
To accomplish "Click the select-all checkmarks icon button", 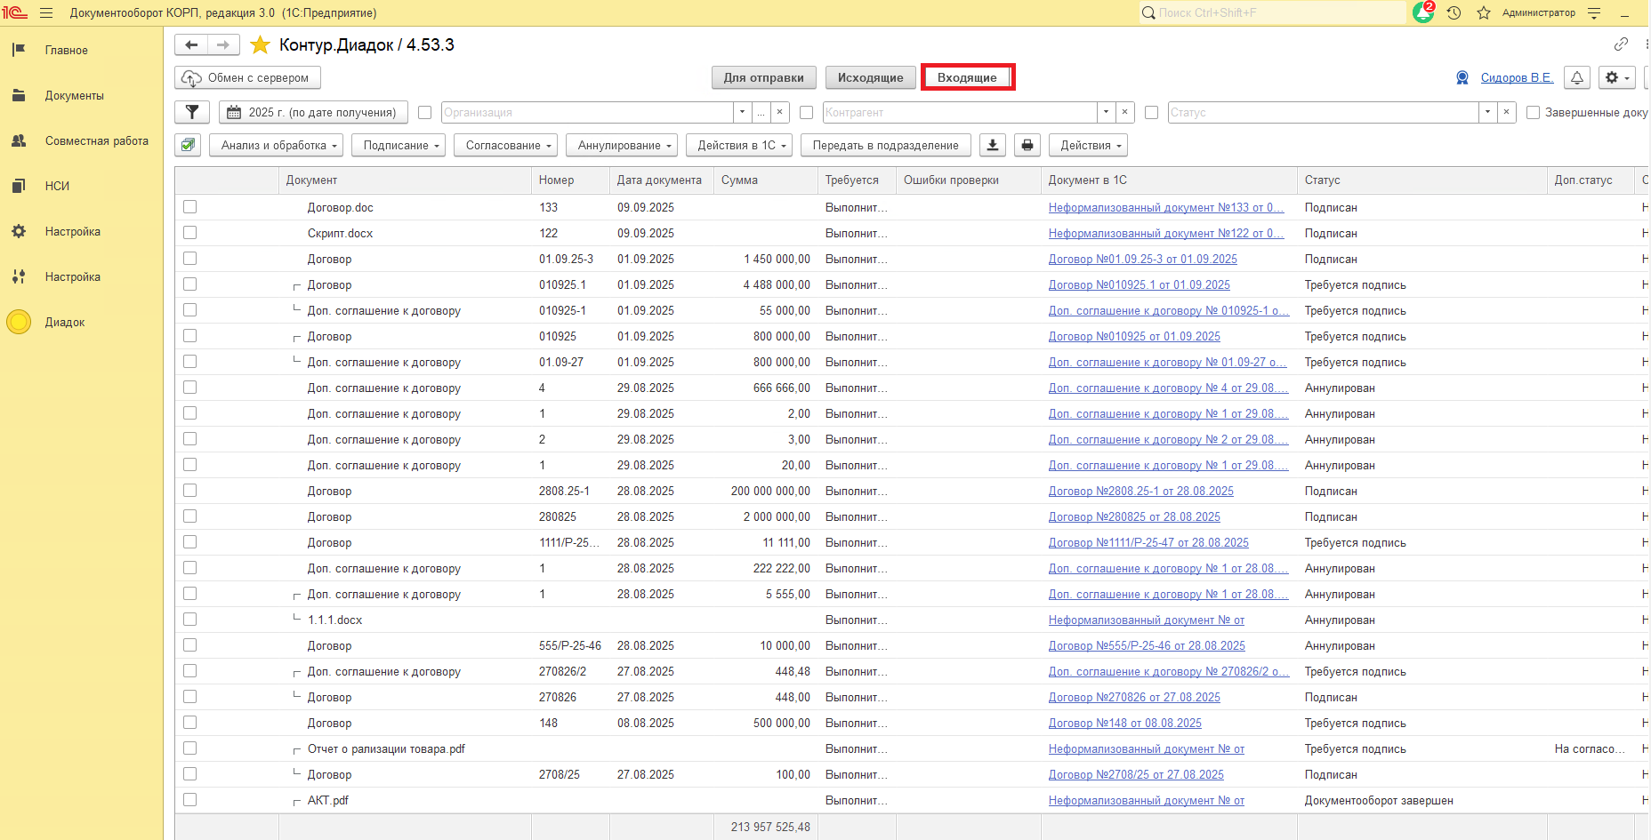I will [188, 145].
